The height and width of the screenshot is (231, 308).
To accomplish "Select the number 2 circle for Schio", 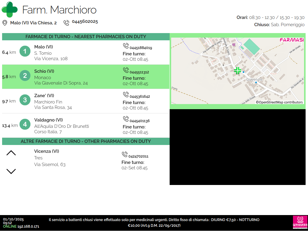I will (x=25, y=76).
